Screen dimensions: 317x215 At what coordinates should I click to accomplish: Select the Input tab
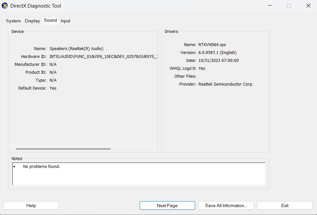(66, 21)
